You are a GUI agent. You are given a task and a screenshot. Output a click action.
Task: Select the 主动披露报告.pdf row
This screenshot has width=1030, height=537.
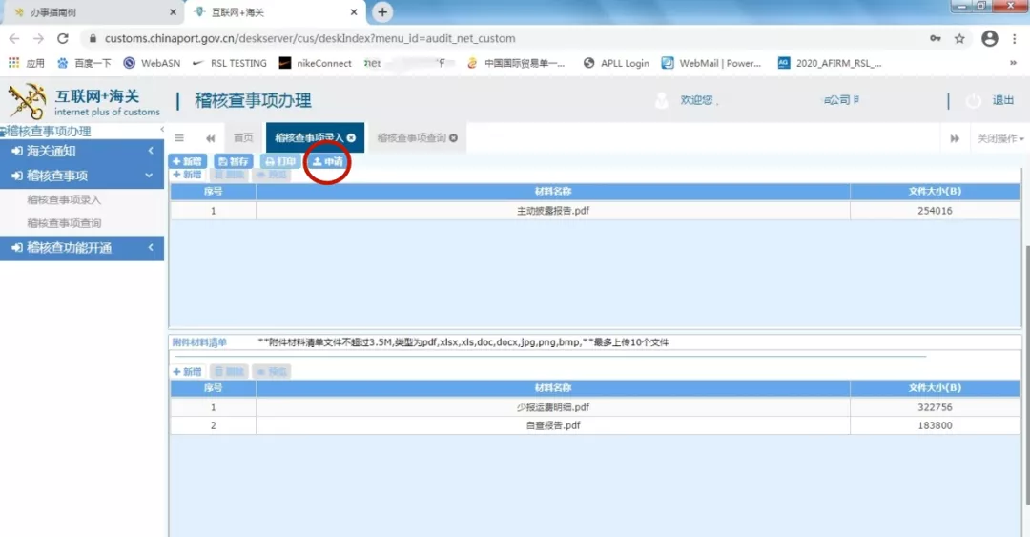(x=595, y=211)
